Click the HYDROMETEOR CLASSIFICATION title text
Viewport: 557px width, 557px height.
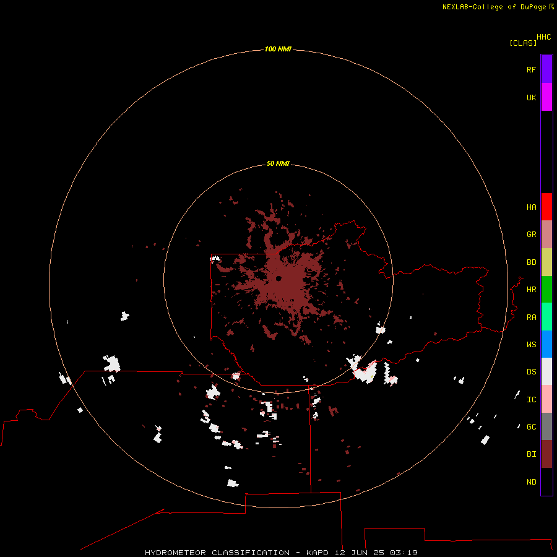coord(217,553)
